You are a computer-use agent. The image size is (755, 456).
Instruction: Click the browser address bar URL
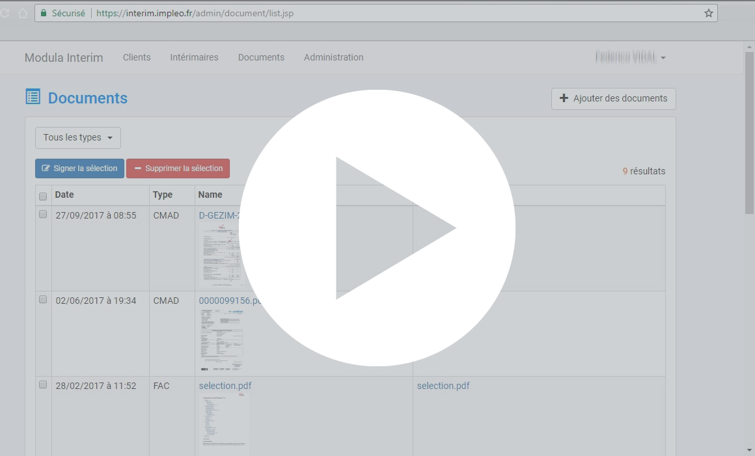195,14
